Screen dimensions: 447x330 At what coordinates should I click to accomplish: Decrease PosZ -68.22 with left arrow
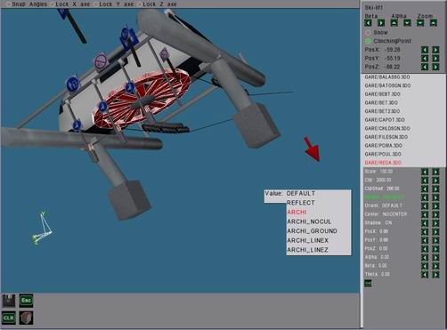(425, 67)
